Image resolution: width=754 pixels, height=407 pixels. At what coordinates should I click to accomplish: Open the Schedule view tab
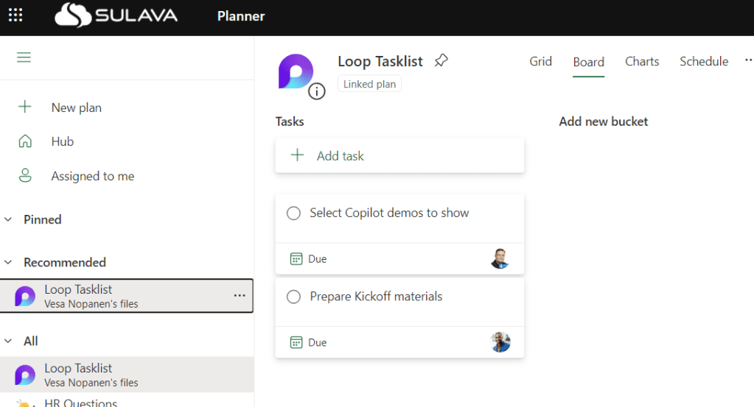pyautogui.click(x=703, y=62)
